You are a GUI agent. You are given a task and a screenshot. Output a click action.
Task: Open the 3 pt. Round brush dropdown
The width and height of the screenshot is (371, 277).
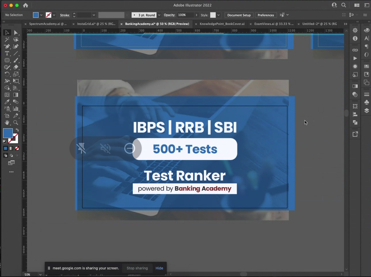[159, 15]
